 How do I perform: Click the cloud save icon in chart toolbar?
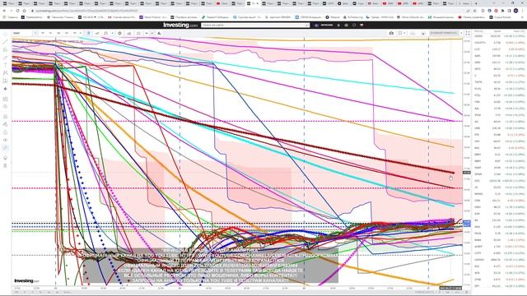click(x=413, y=33)
